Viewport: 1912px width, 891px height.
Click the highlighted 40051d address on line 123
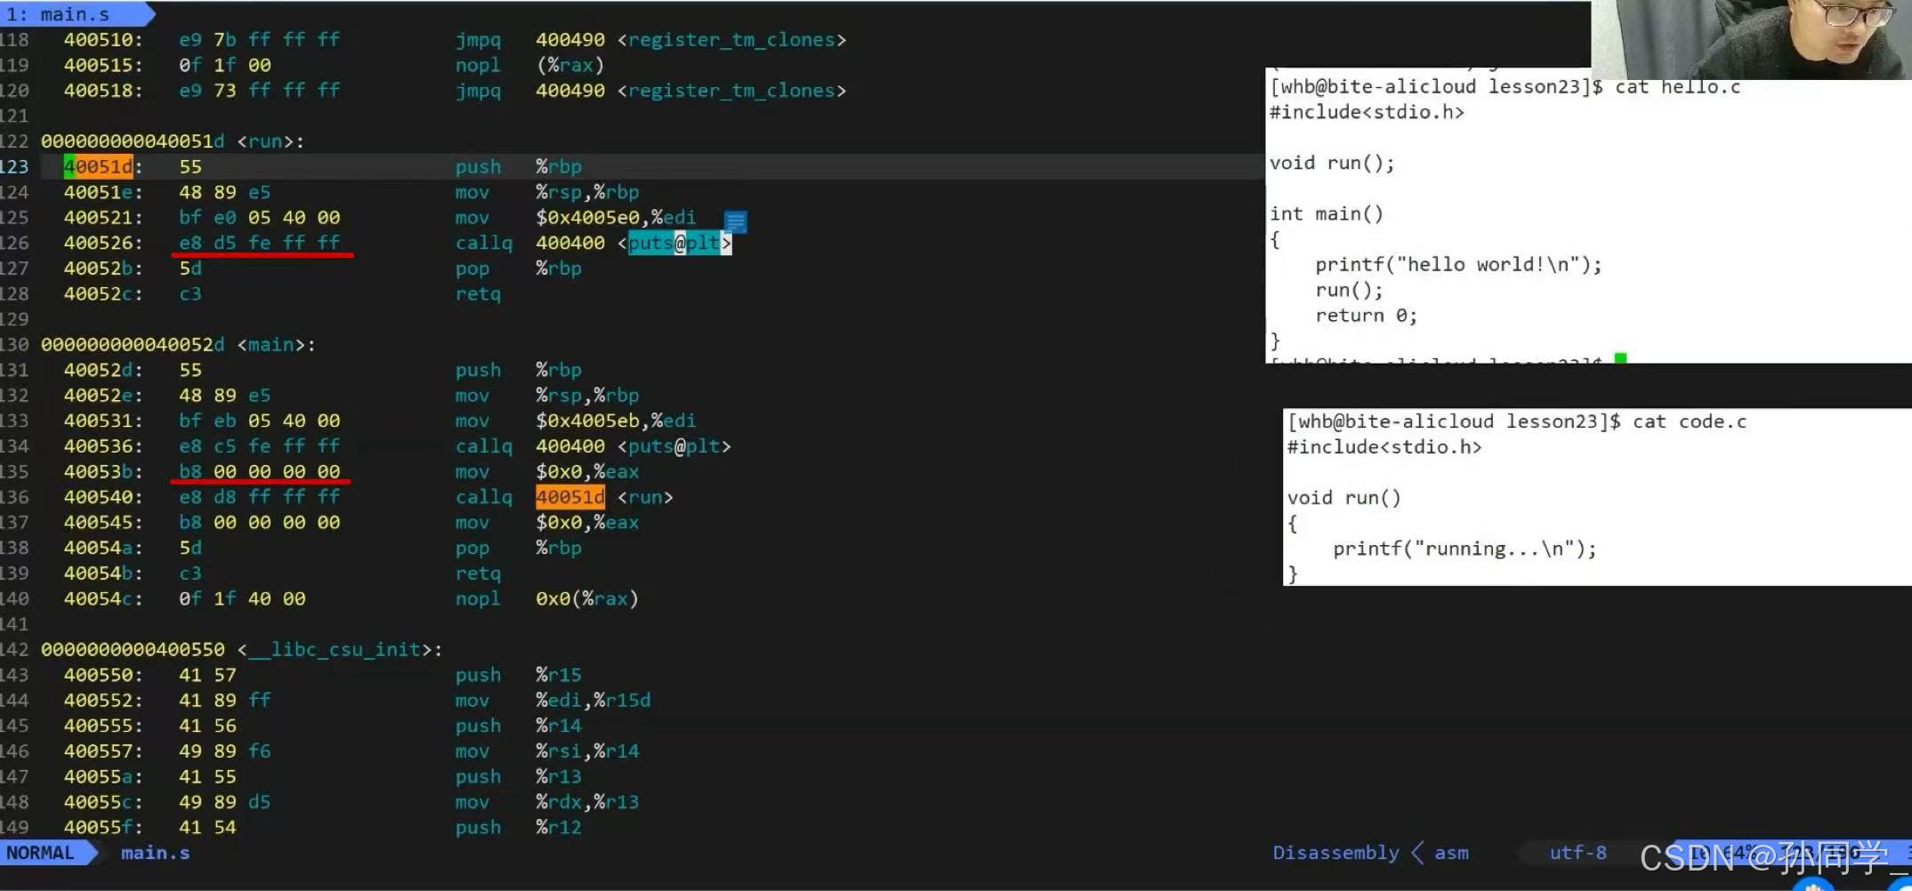click(98, 166)
